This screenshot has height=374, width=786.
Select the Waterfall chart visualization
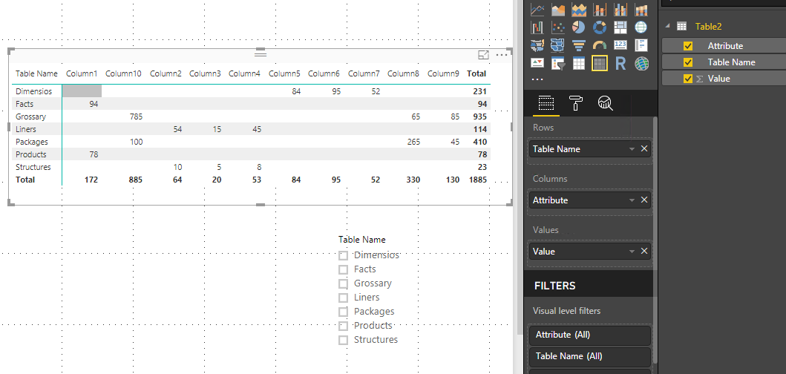tap(537, 27)
